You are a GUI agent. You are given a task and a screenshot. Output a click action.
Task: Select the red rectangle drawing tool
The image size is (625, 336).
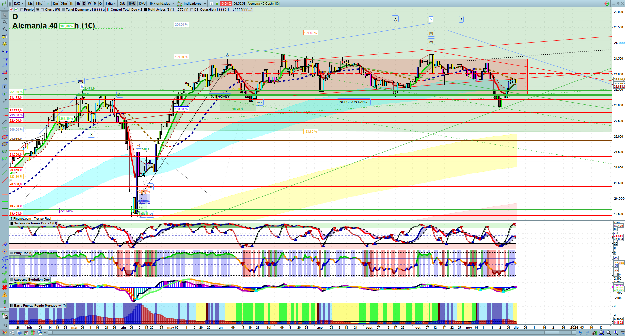pos(5,72)
